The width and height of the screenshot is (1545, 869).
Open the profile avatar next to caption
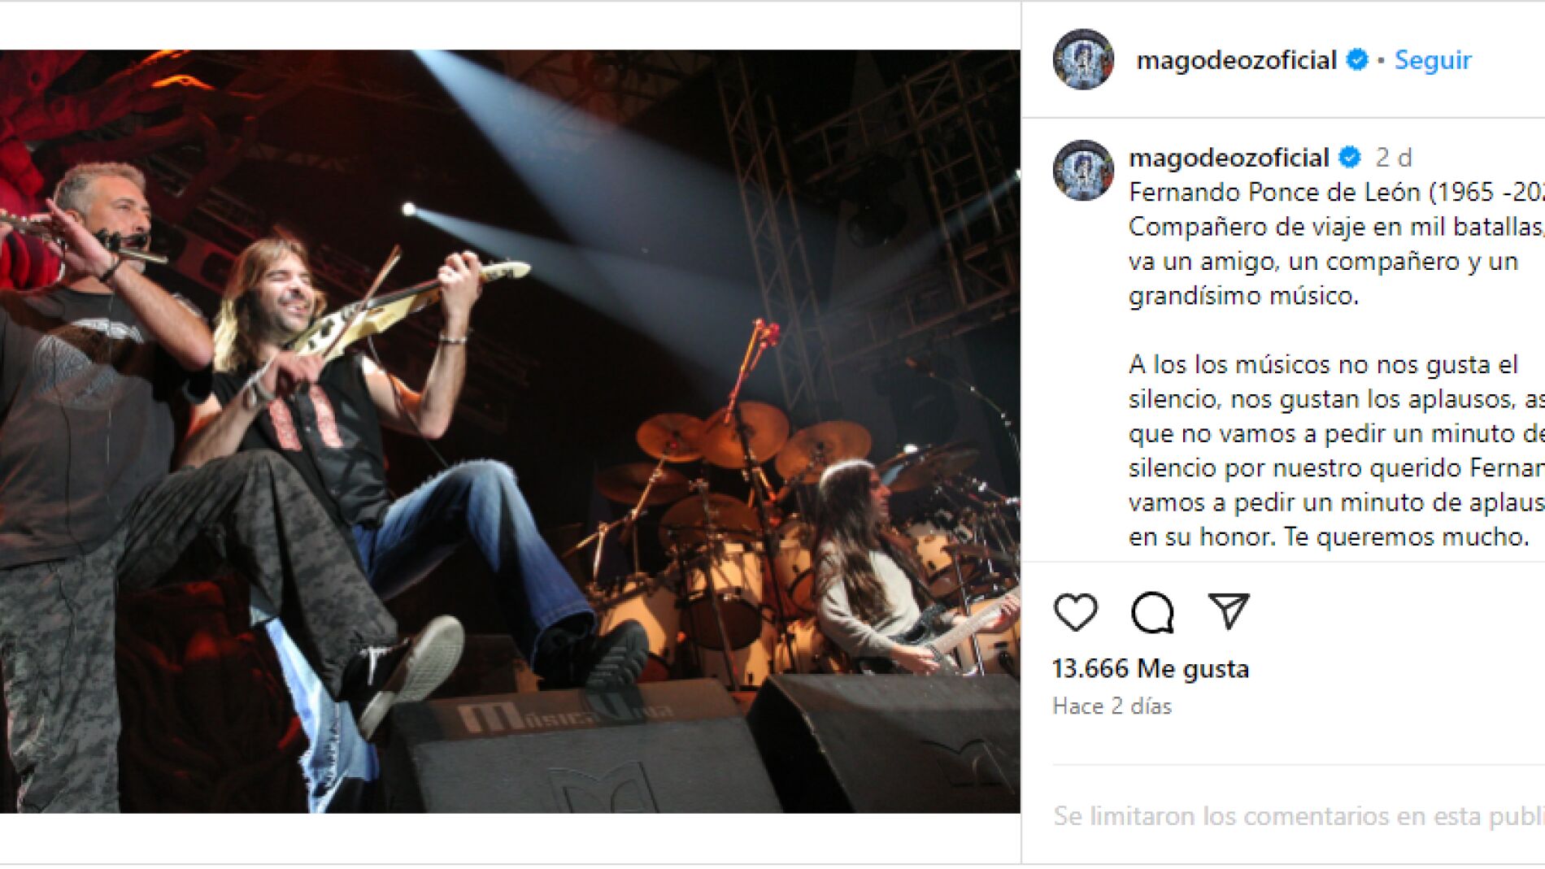1083,170
